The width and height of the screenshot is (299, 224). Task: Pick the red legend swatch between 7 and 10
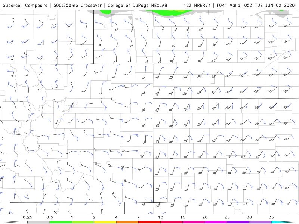[149, 222]
